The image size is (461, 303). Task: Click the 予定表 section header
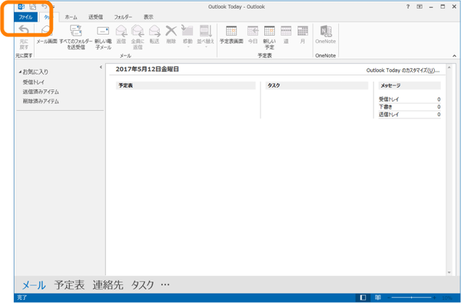click(185, 85)
